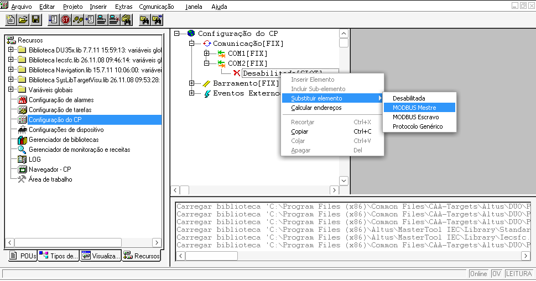This screenshot has height=281, width=536.
Task: Expand the Eventos Externos node
Action: (x=191, y=93)
